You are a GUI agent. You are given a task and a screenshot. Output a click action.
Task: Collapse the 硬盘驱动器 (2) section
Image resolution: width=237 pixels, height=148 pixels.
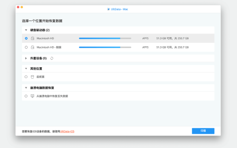click(26, 30)
